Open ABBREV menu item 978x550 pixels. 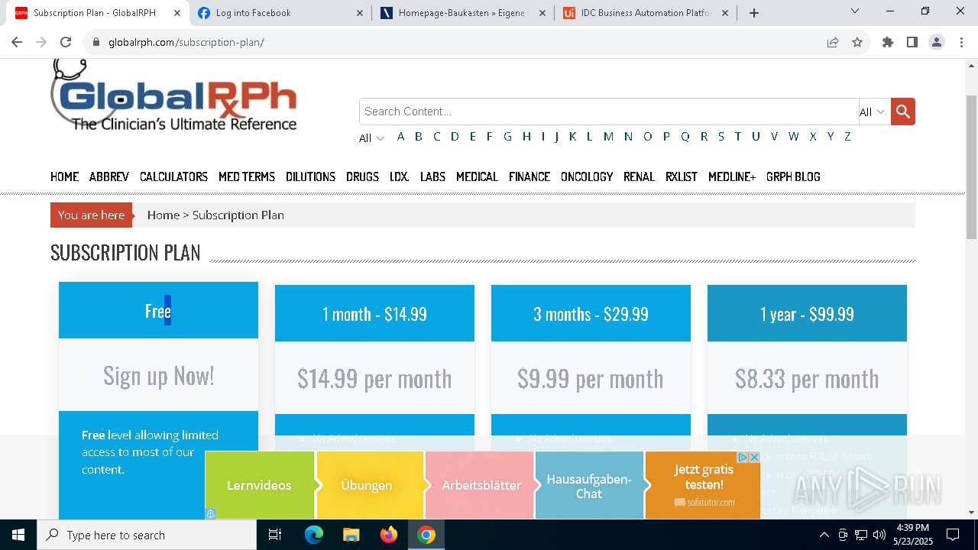click(109, 176)
